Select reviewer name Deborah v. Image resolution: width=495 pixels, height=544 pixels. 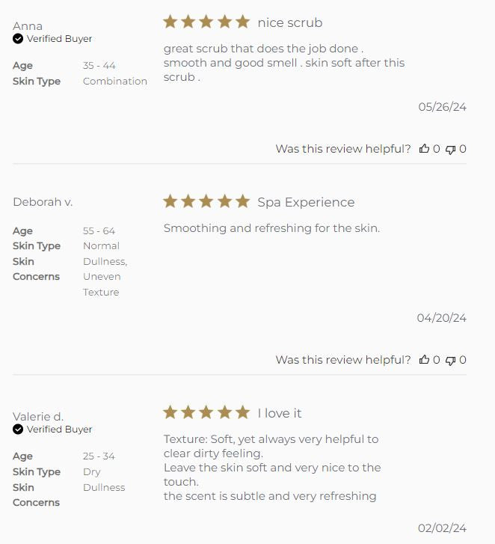43,202
